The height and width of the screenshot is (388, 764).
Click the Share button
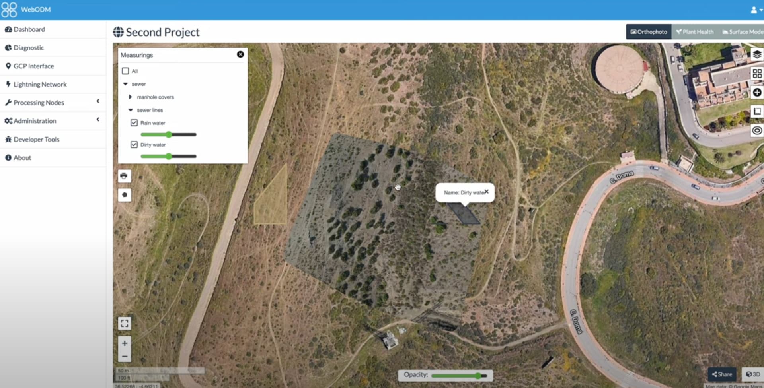722,374
